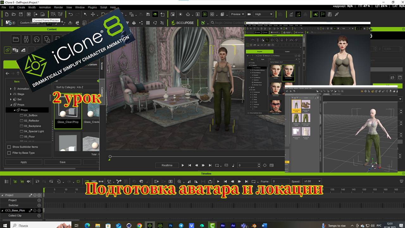Click the sun light toolbar icon
This screenshot has height=228, width=405.
pyautogui.click(x=180, y=14)
